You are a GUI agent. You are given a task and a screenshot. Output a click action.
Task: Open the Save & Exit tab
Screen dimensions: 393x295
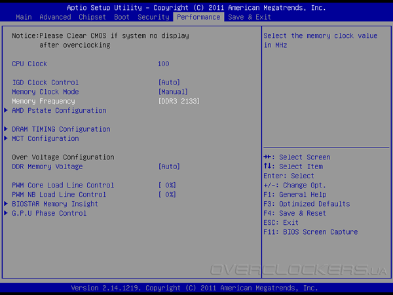click(x=250, y=17)
